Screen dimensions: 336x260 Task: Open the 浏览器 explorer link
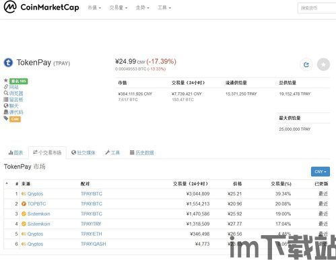click(x=16, y=94)
